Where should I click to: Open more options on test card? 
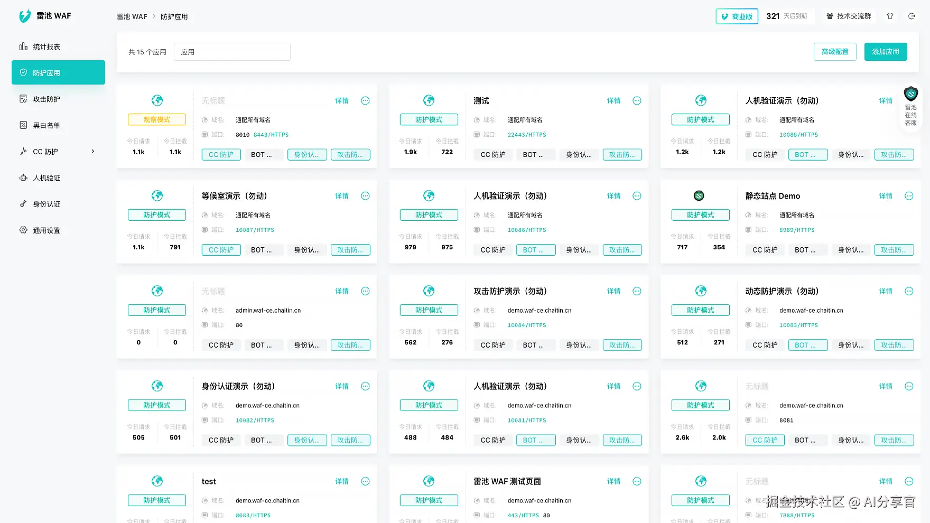365,481
